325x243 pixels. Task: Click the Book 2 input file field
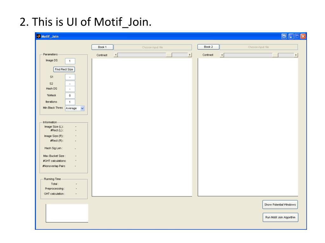click(x=258, y=47)
